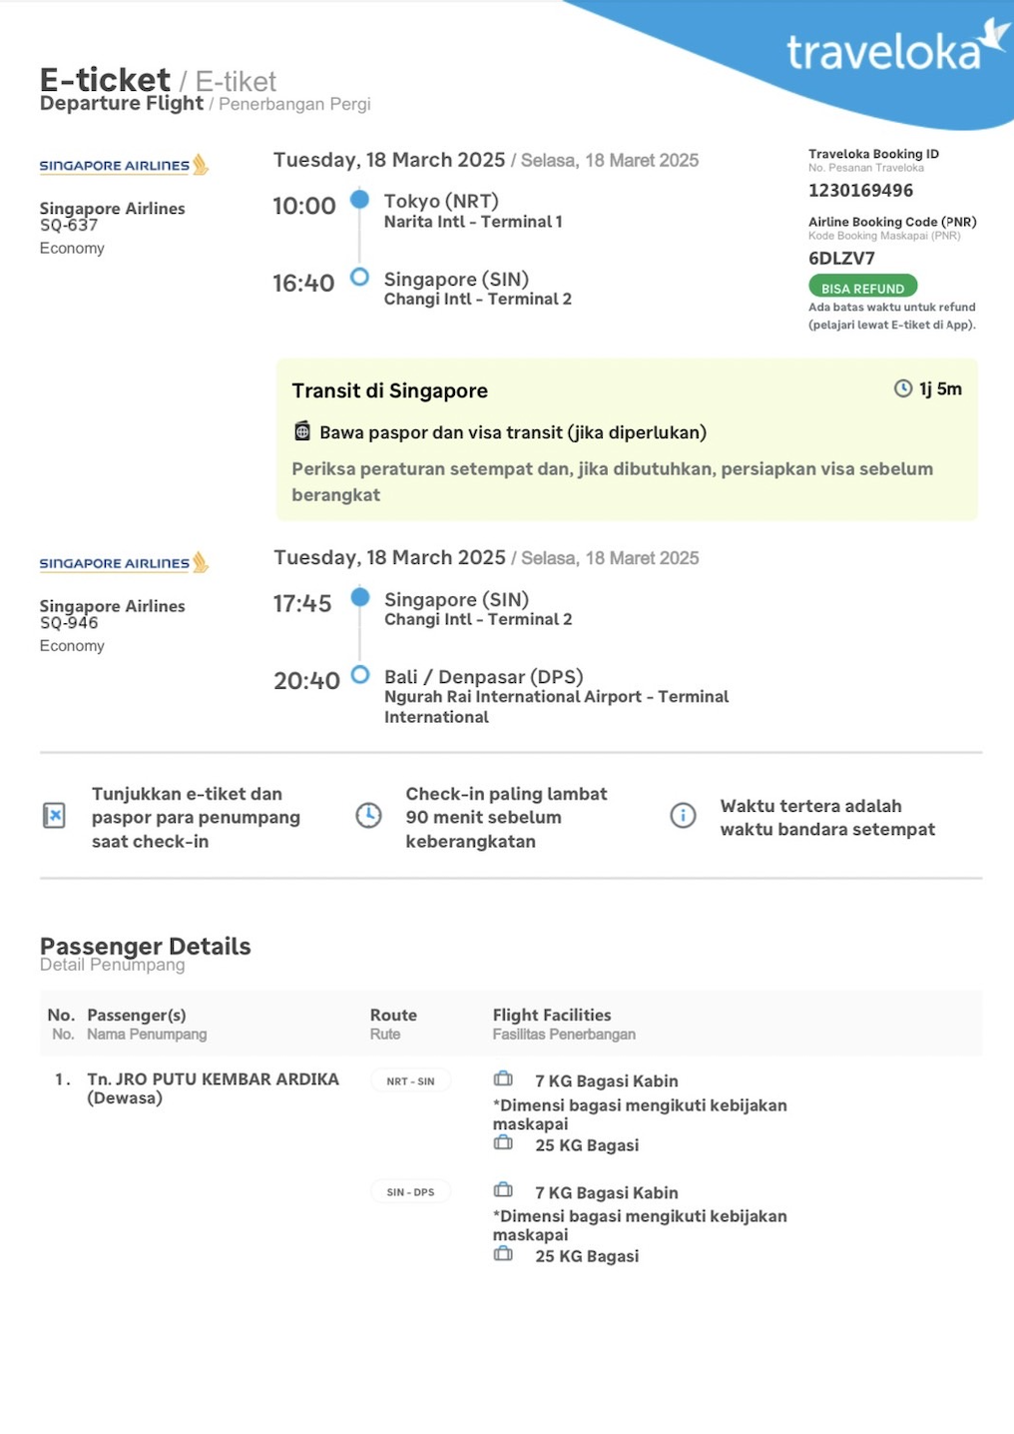Click the clock icon beside the check-in reminder

368,815
